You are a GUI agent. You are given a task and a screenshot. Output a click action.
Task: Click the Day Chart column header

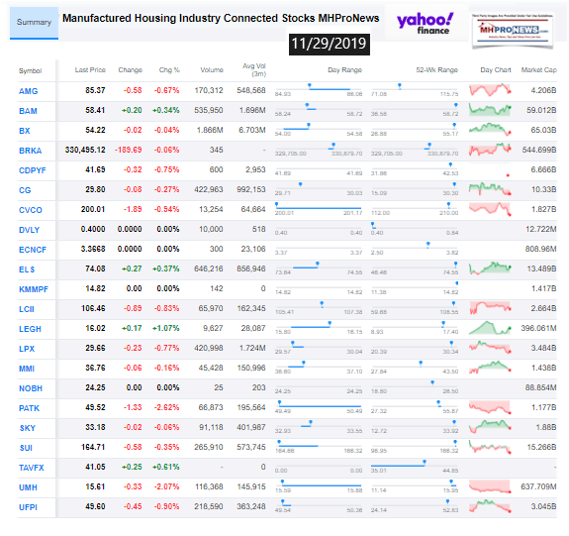[x=496, y=69]
